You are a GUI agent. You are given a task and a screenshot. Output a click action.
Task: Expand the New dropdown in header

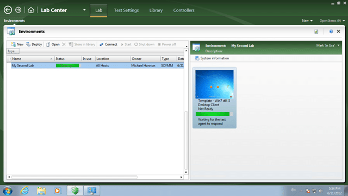click(x=307, y=21)
